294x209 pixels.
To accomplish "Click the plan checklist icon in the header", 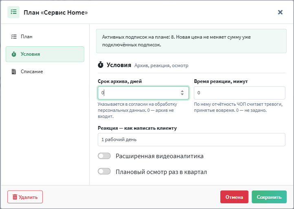I will tap(13, 12).
